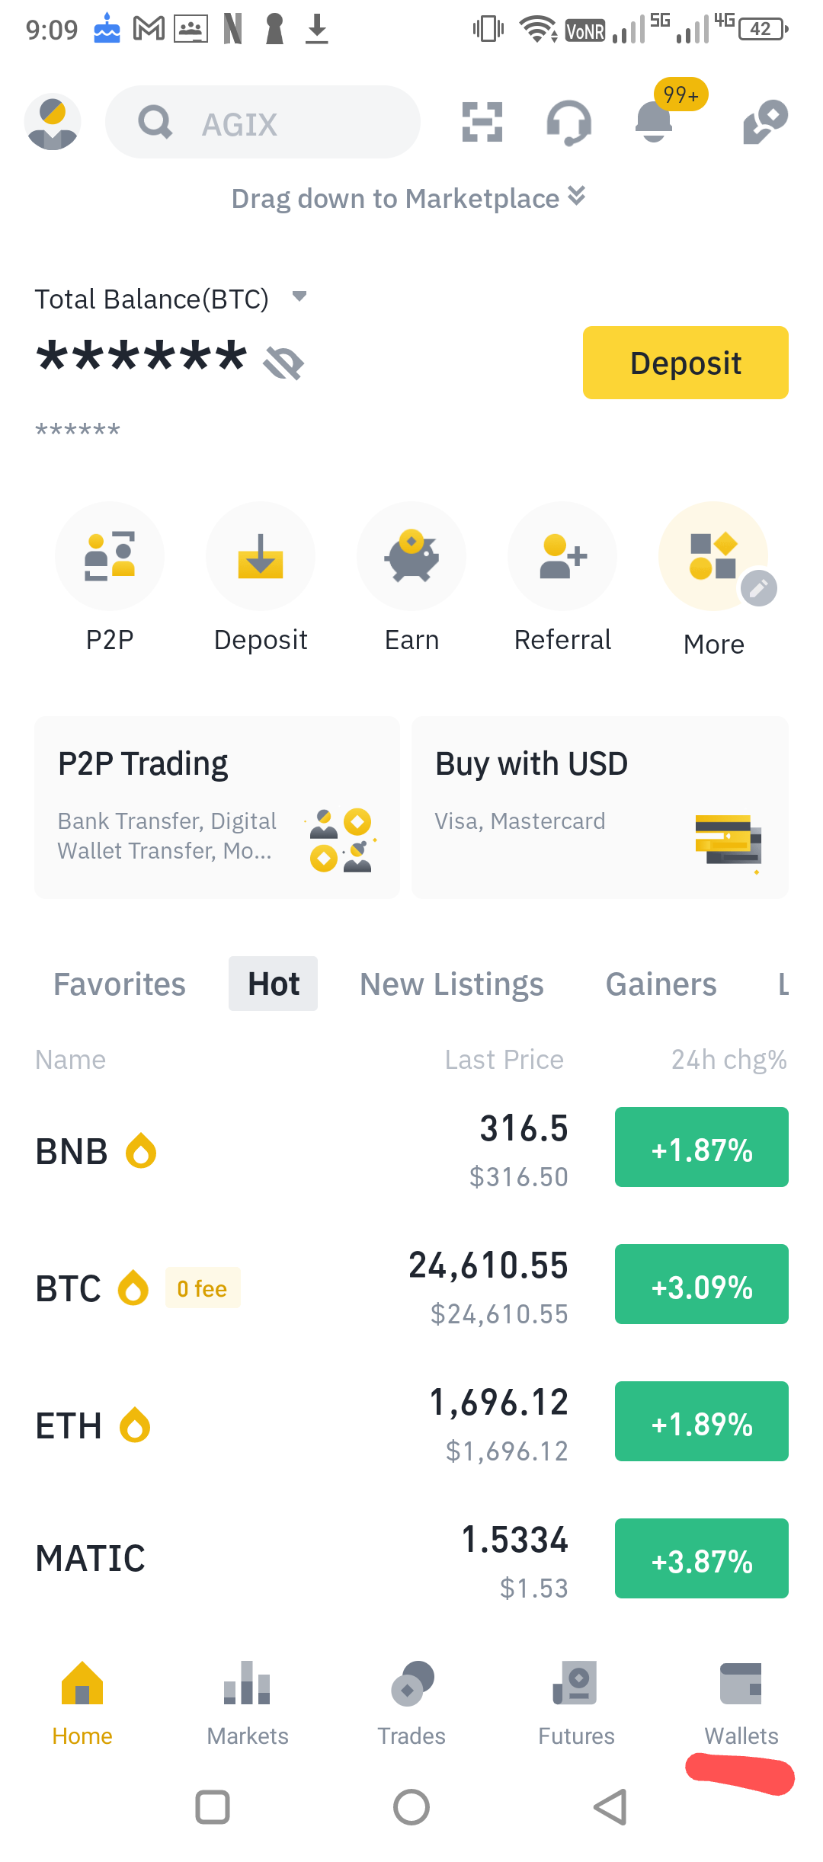Open the More shortcuts icon
Viewport: 823px width, 1862px height.
coord(713,556)
